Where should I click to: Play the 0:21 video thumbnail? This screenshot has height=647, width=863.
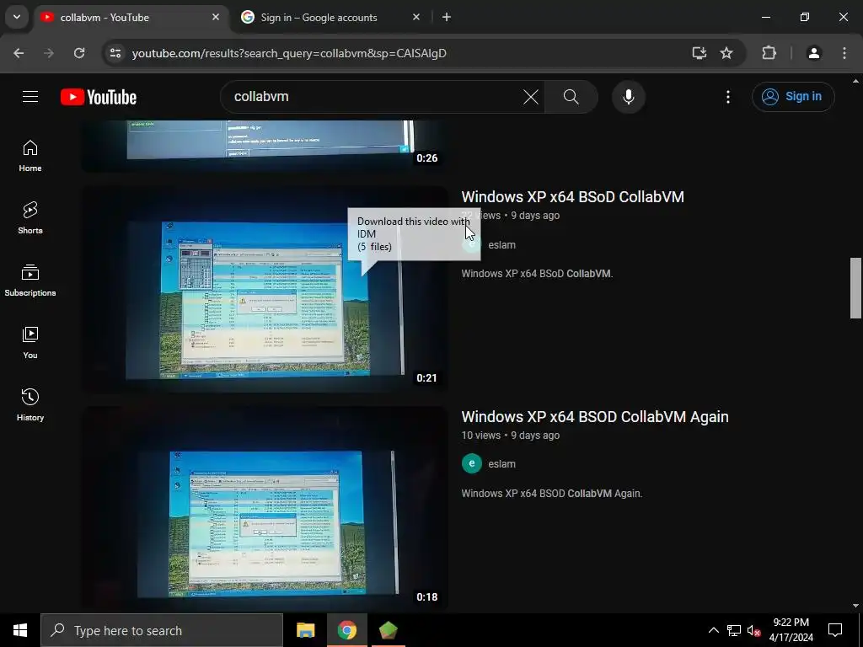265,290
